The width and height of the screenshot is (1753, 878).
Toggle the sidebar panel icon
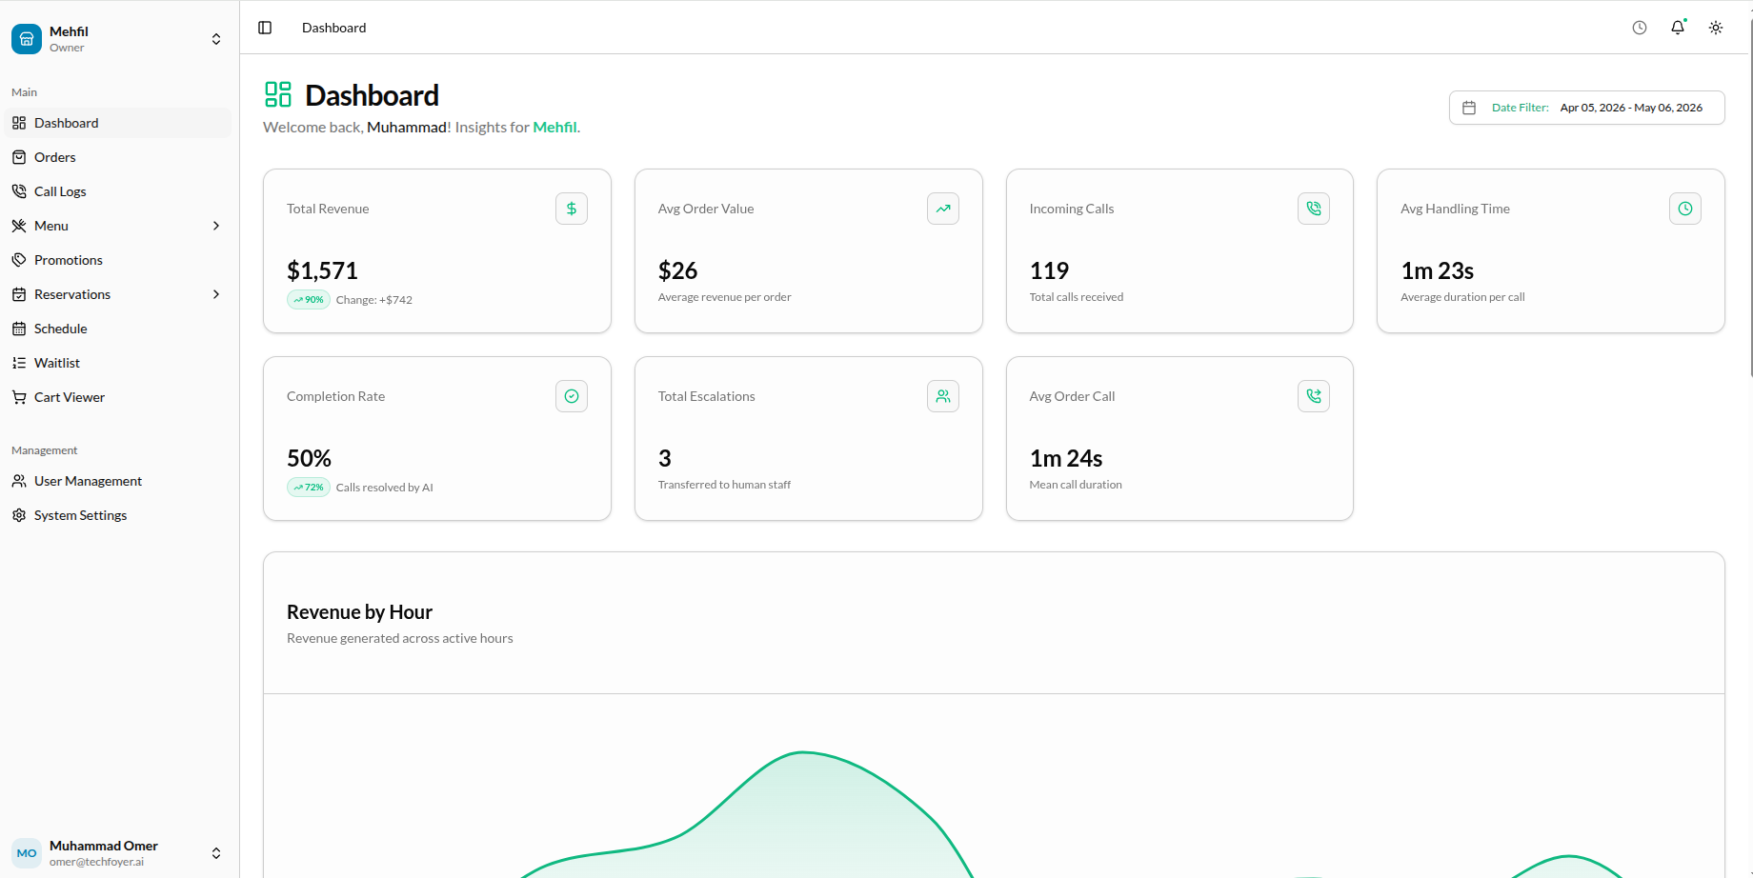click(265, 28)
